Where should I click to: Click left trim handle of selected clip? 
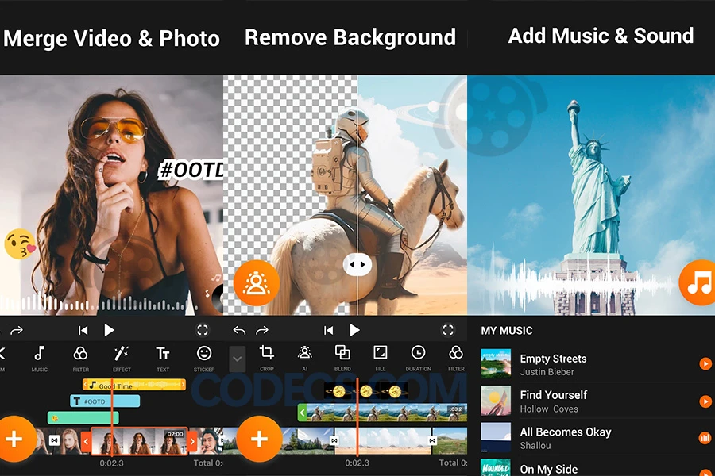86,440
